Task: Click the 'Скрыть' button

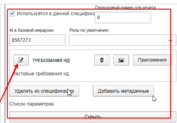Action: pyautogui.click(x=93, y=117)
